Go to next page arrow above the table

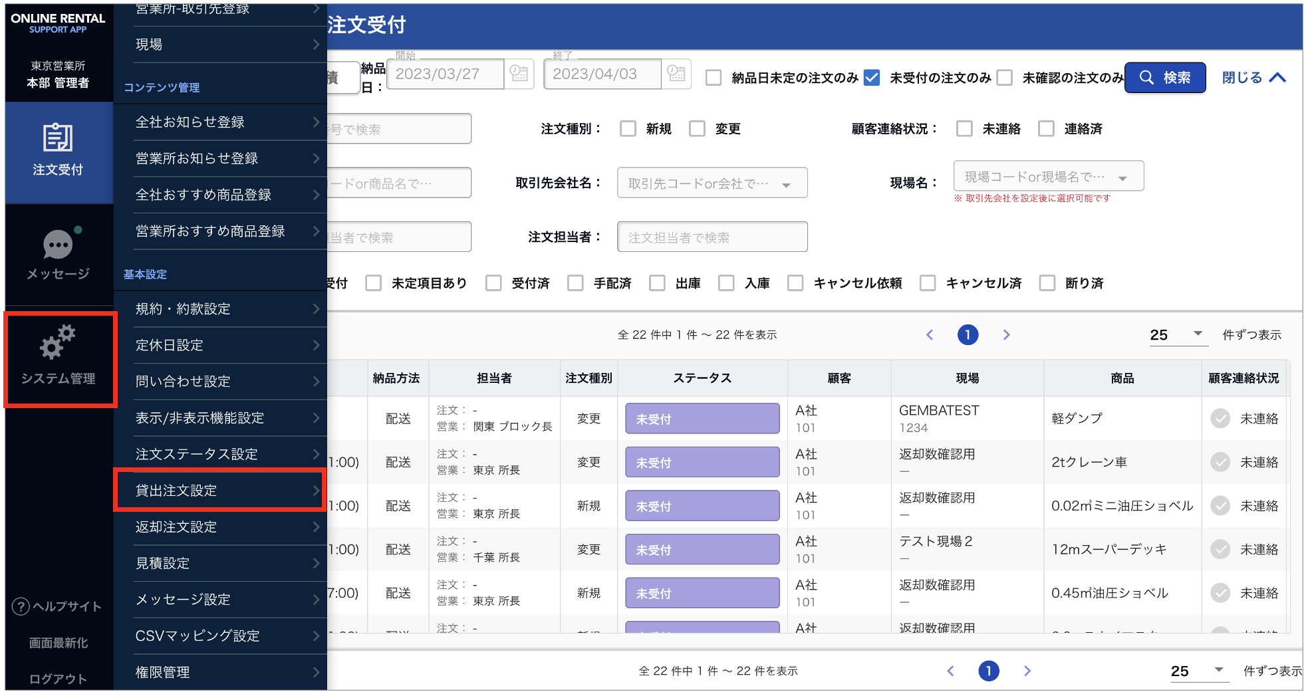click(x=1006, y=335)
